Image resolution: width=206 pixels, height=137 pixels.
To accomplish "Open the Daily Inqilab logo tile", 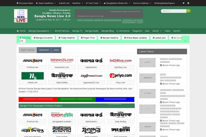I will 62,130.
